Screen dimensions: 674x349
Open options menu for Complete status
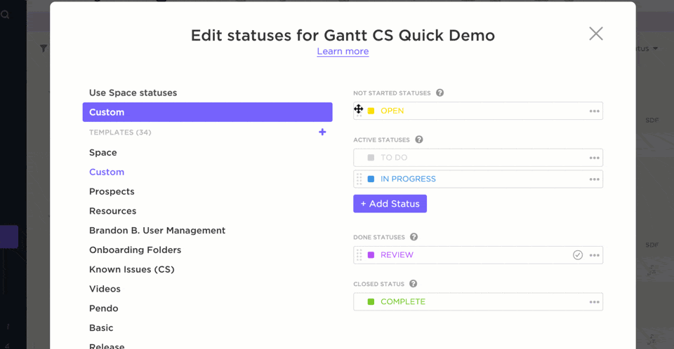point(595,302)
